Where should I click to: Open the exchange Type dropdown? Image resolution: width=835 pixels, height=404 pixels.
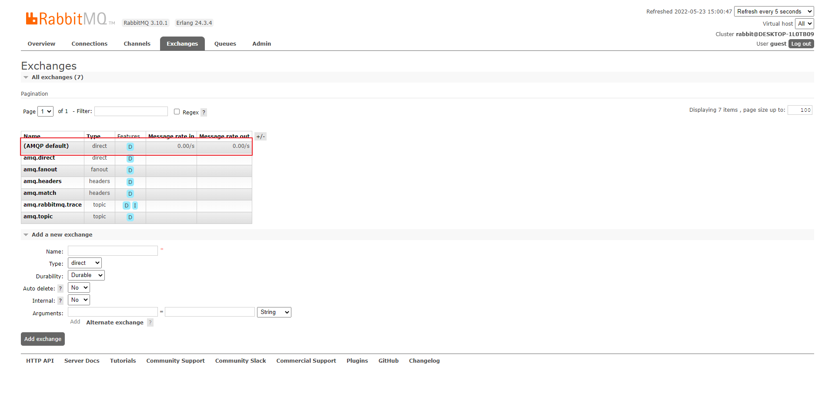(85, 263)
